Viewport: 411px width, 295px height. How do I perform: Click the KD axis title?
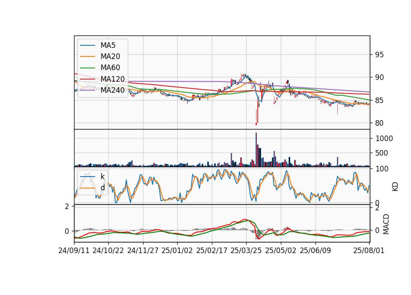pyautogui.click(x=395, y=186)
